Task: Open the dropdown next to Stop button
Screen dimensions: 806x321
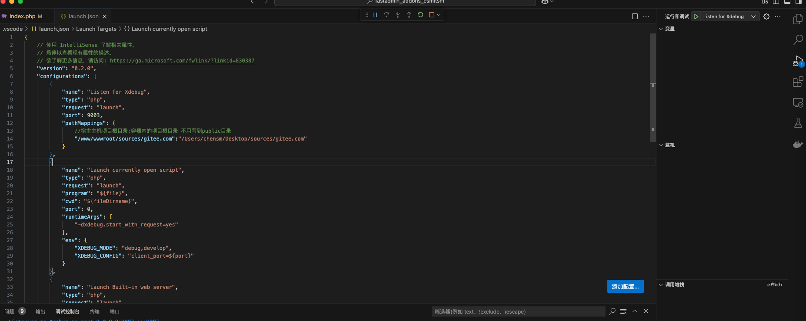Action: pyautogui.click(x=439, y=15)
